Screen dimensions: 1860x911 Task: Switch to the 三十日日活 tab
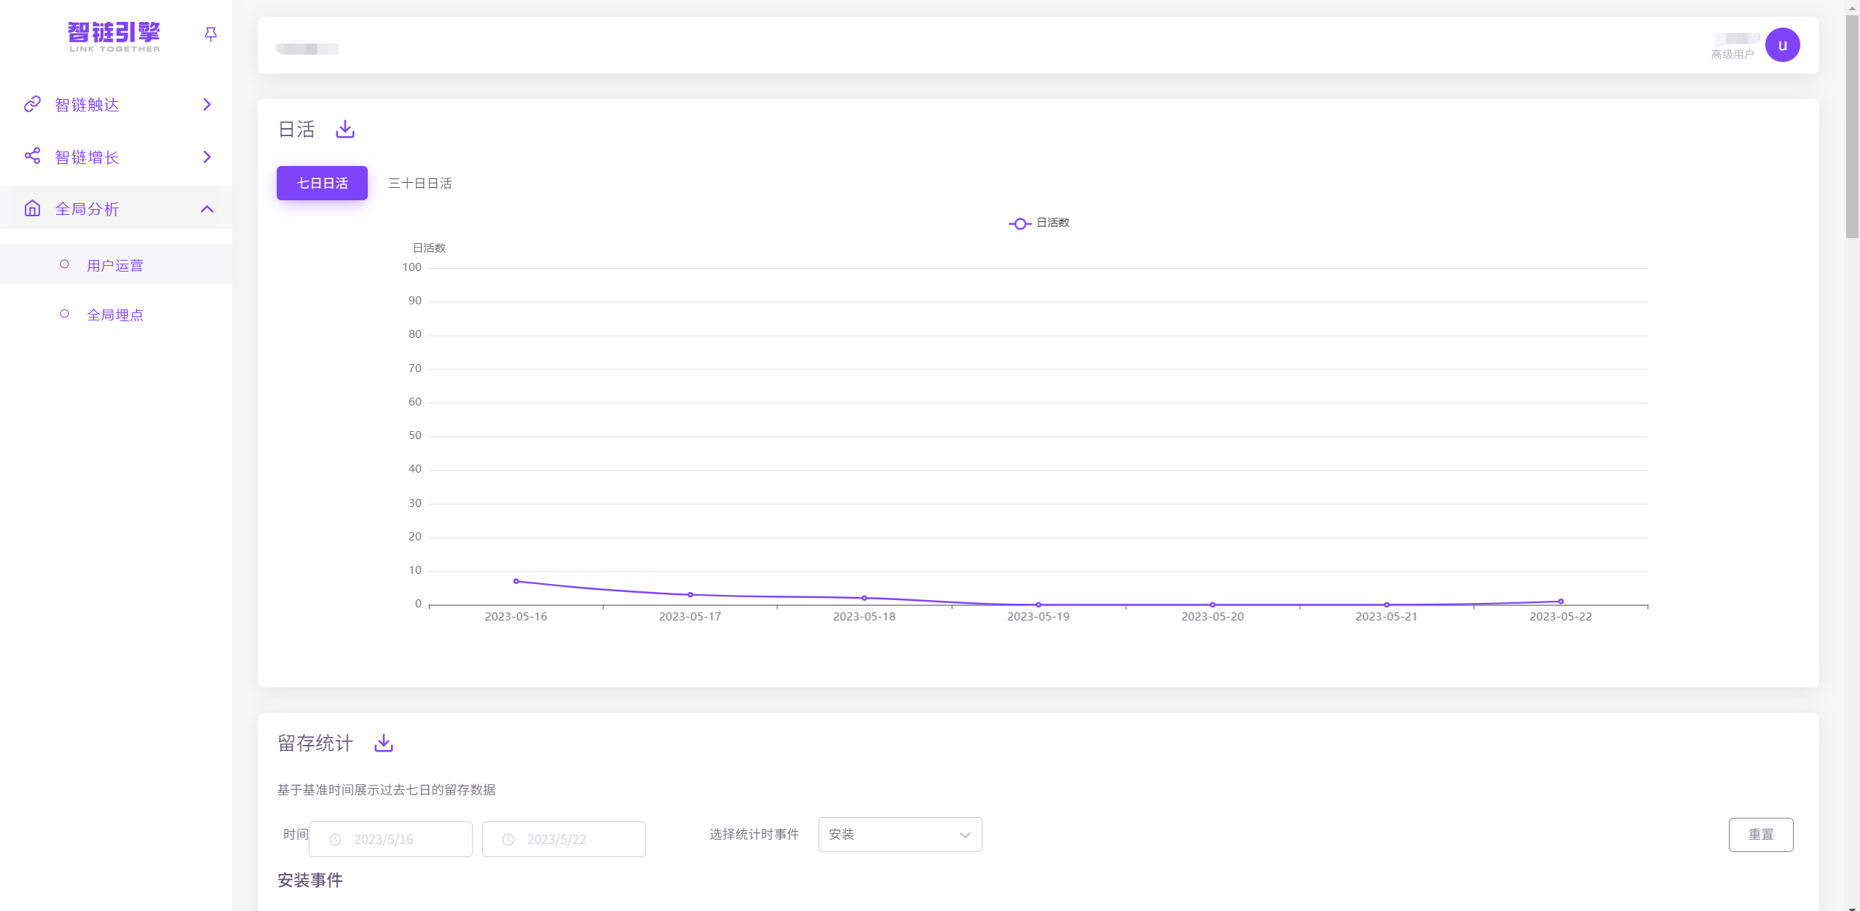420,183
